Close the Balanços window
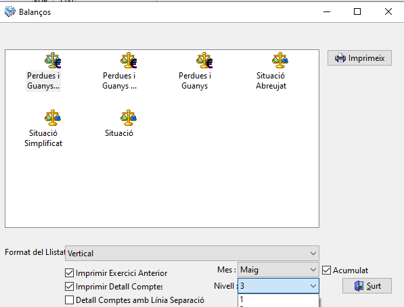Viewport: 404px width, 307px height. click(388, 11)
